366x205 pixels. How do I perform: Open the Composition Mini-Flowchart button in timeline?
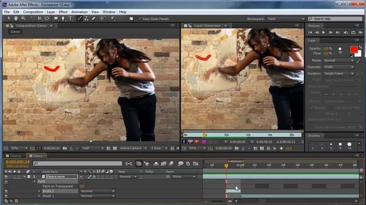pos(129,163)
